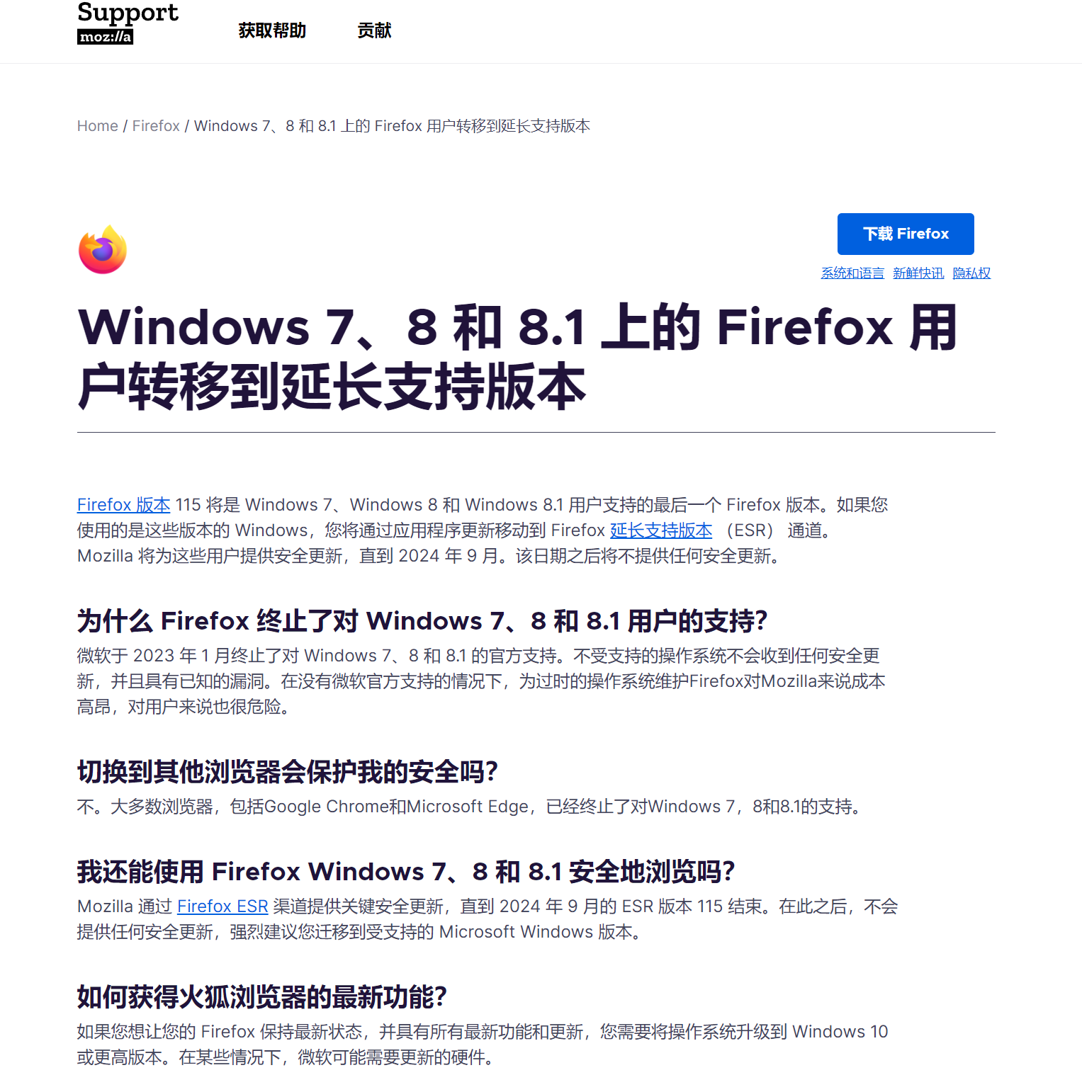
Task: Follow the Firefox 版本 link in the first paragraph
Action: (124, 505)
